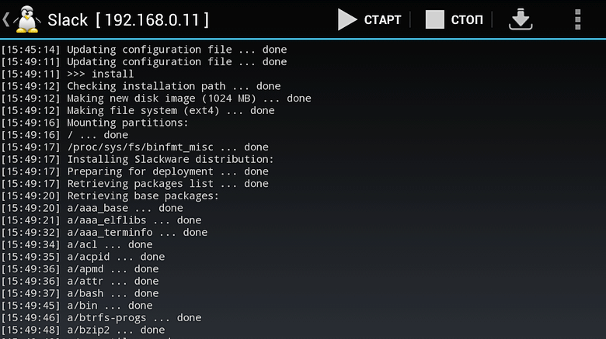Select 'a/aaa_base ... done' log line
Image resolution: width=606 pixels, height=339 pixels.
coord(92,208)
